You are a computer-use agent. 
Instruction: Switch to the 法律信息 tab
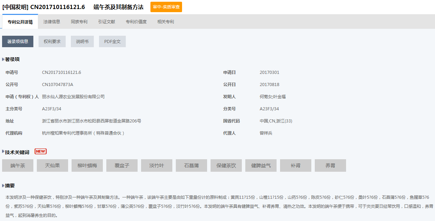coord(52,22)
